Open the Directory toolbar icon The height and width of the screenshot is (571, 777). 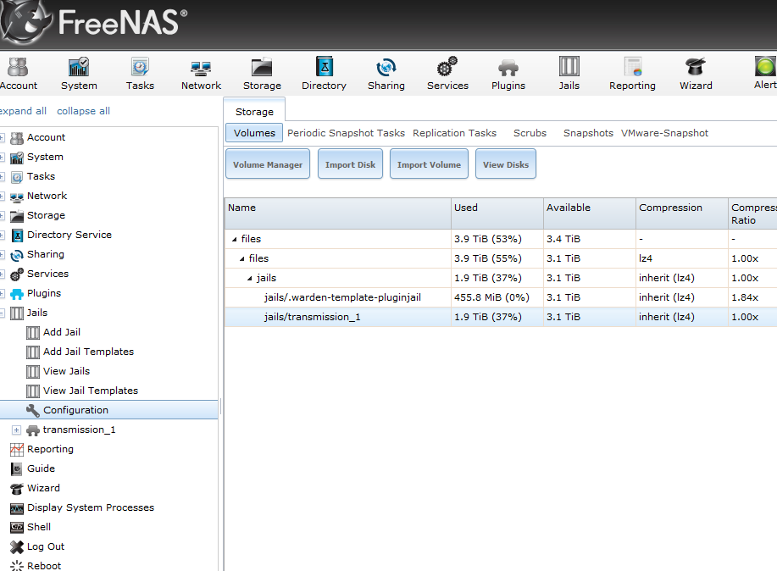[324, 74]
